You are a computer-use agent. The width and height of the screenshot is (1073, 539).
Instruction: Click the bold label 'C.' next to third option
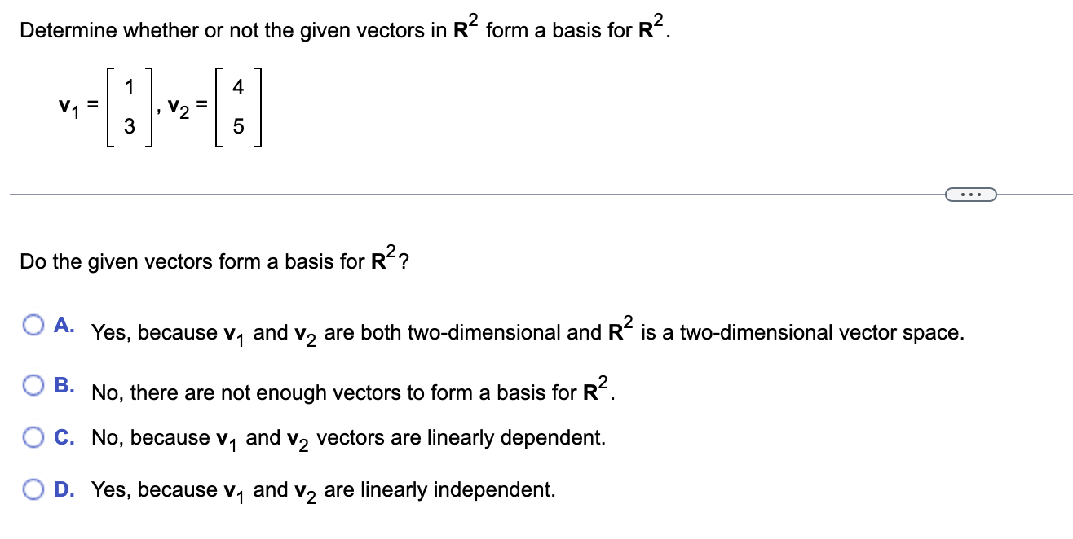tap(63, 437)
